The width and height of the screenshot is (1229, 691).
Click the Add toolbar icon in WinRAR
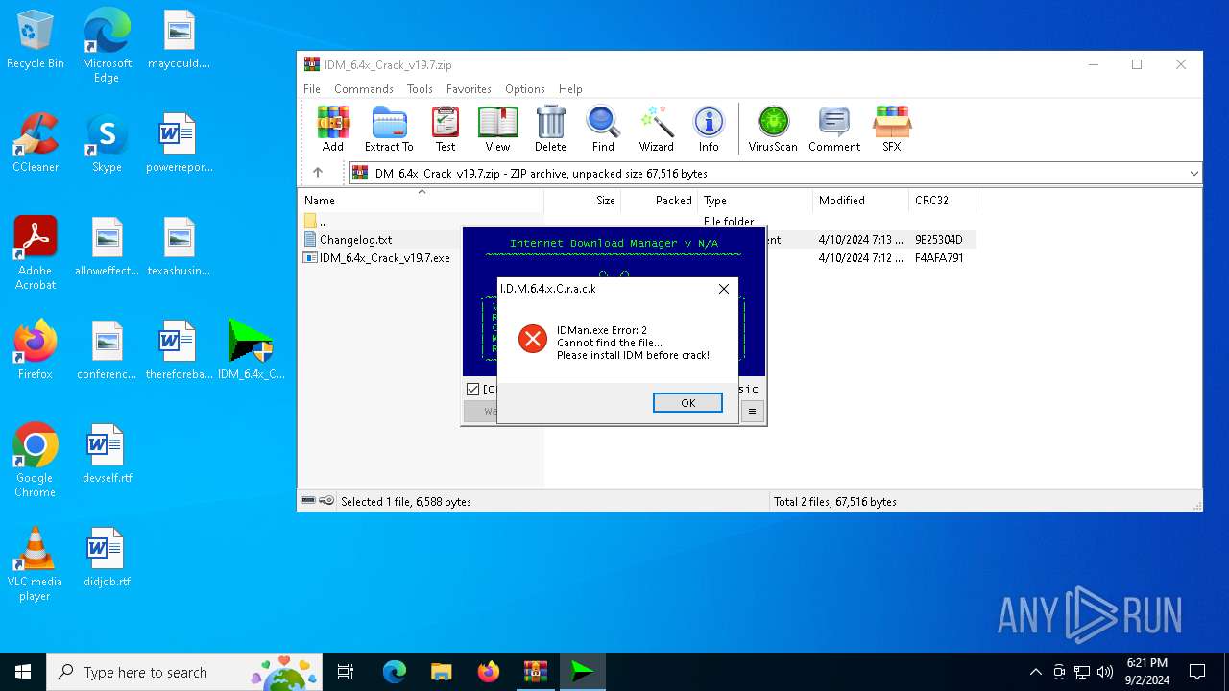[333, 129]
